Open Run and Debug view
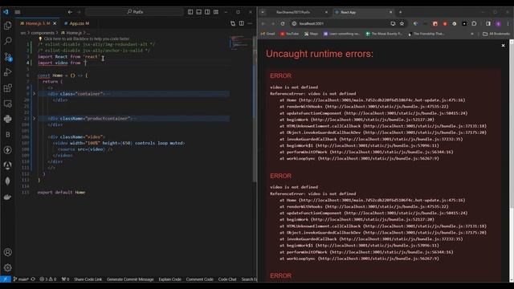Image resolution: width=514 pixels, height=289 pixels. point(7,72)
